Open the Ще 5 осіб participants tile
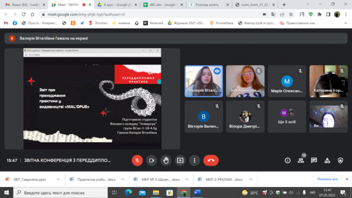Image resolution: width=352 pixels, height=198 pixels. point(287,117)
